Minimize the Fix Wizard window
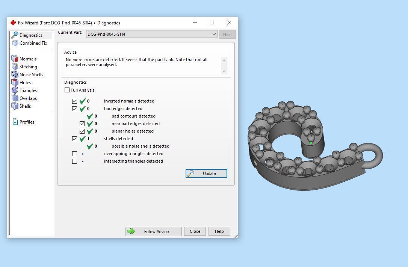The height and width of the screenshot is (267, 408). pyautogui.click(x=195, y=23)
